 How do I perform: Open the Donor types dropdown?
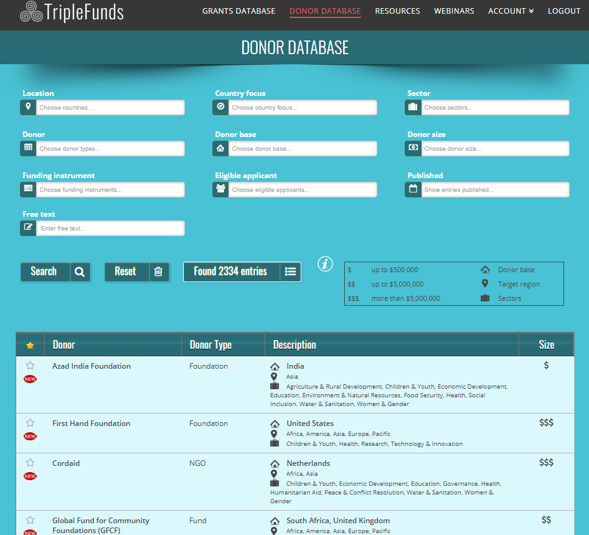tap(110, 148)
